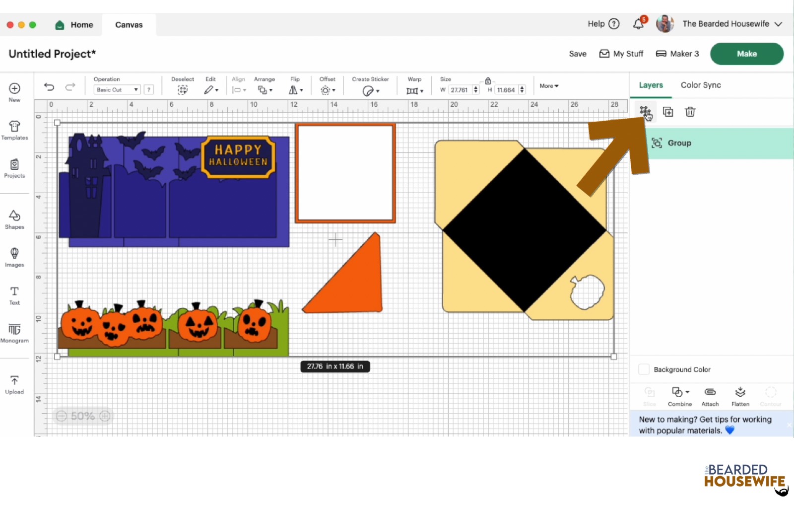This screenshot has width=794, height=505.
Task: Select the Text tool
Action: 14,295
